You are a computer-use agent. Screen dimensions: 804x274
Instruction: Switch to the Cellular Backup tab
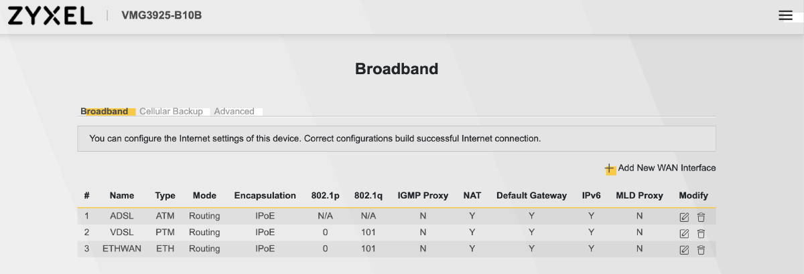(x=171, y=112)
